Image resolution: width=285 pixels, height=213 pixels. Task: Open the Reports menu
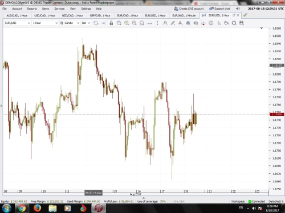pos(32,9)
